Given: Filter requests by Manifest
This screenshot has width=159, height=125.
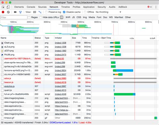Looking at the screenshot, I should tap(119, 17).
